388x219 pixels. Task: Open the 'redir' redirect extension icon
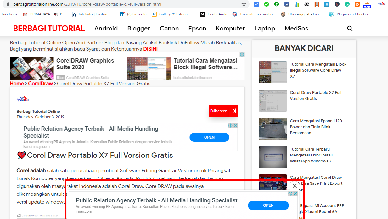(x=367, y=5)
